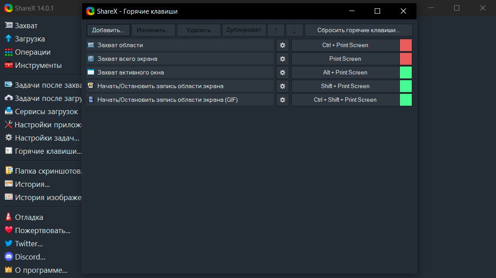Click the Горячие клавиши sidebar icon
The image size is (496, 278).
[8, 151]
